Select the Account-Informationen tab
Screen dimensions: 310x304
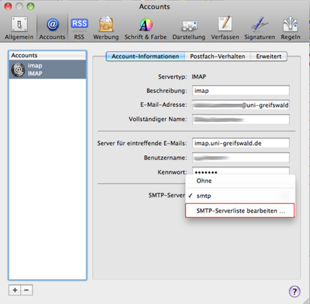coord(145,56)
